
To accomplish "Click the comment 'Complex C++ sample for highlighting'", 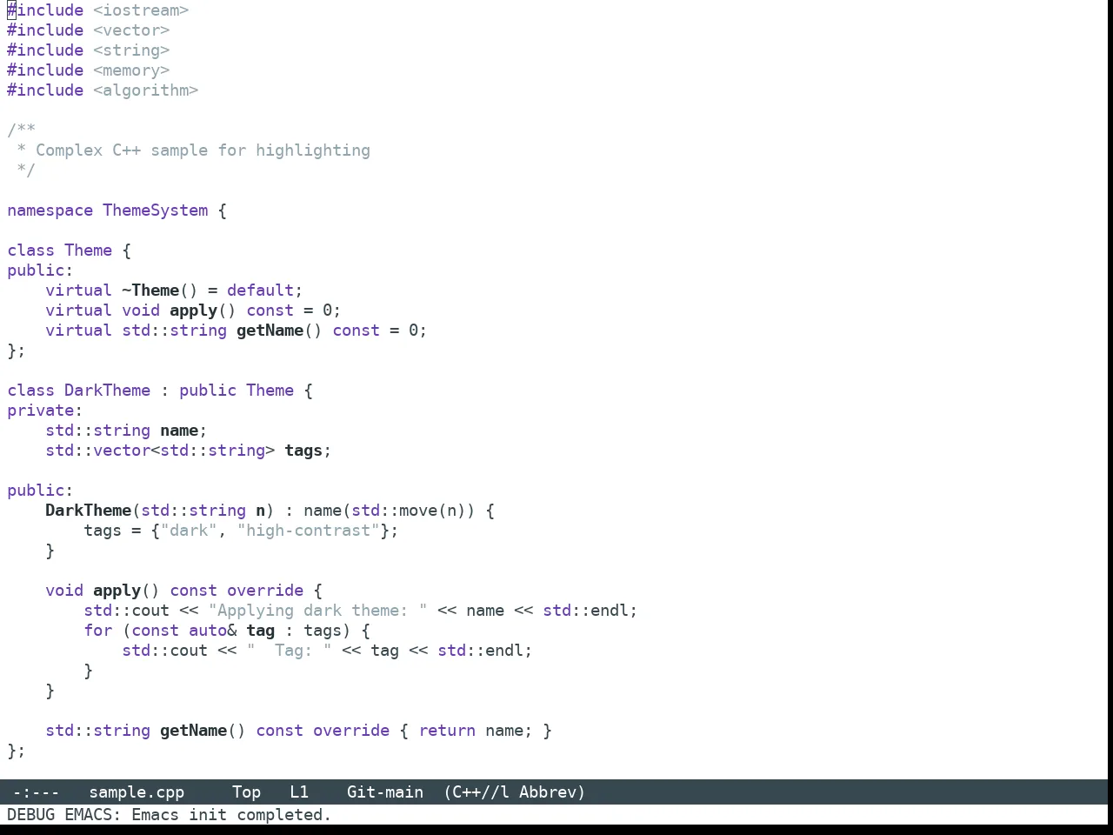I will click(203, 150).
